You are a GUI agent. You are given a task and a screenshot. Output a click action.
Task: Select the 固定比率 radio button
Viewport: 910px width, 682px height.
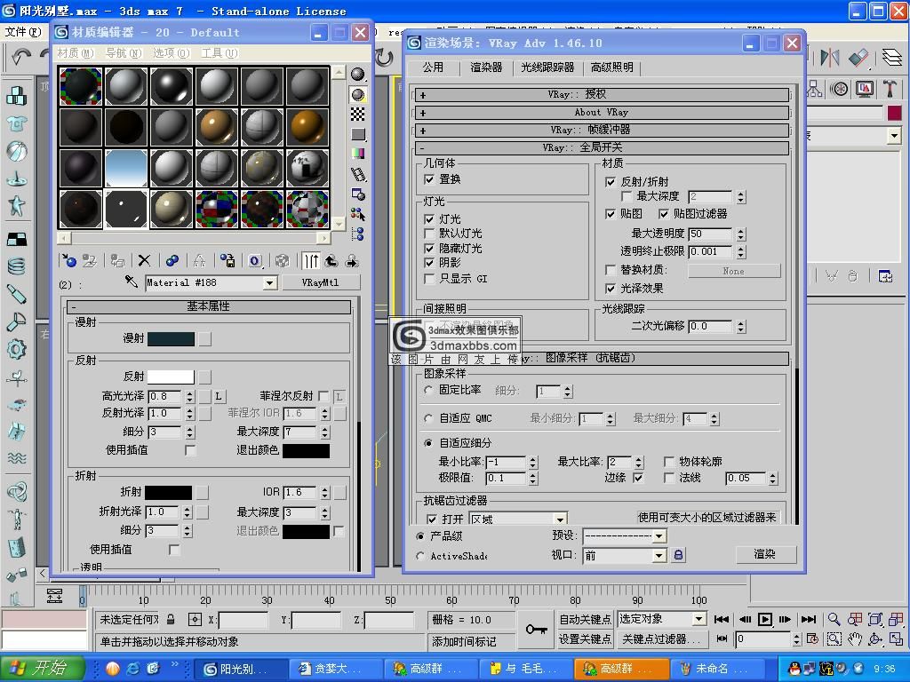click(429, 390)
